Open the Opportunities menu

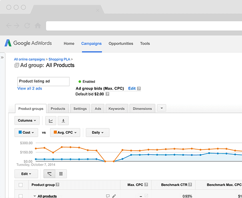click(121, 44)
